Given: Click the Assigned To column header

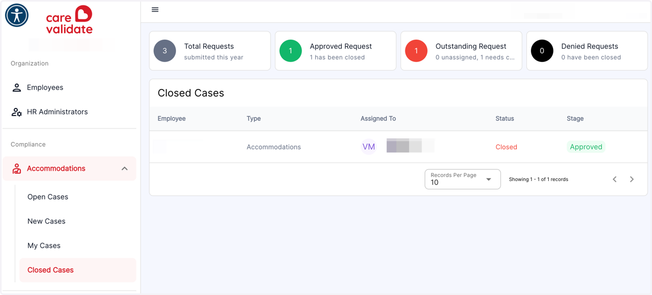Looking at the screenshot, I should (x=378, y=119).
